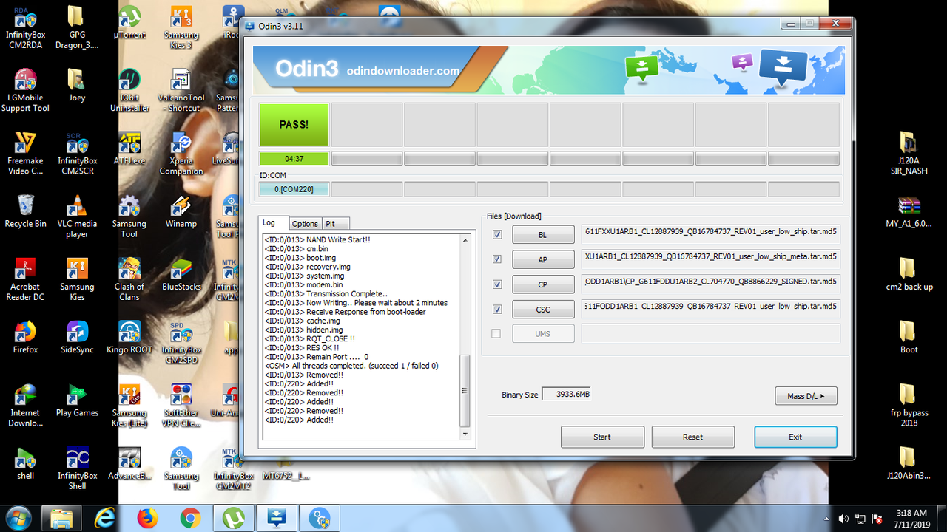The height and width of the screenshot is (532, 947).
Task: Click the "RES OK !!" log line
Action: pyautogui.click(x=302, y=347)
